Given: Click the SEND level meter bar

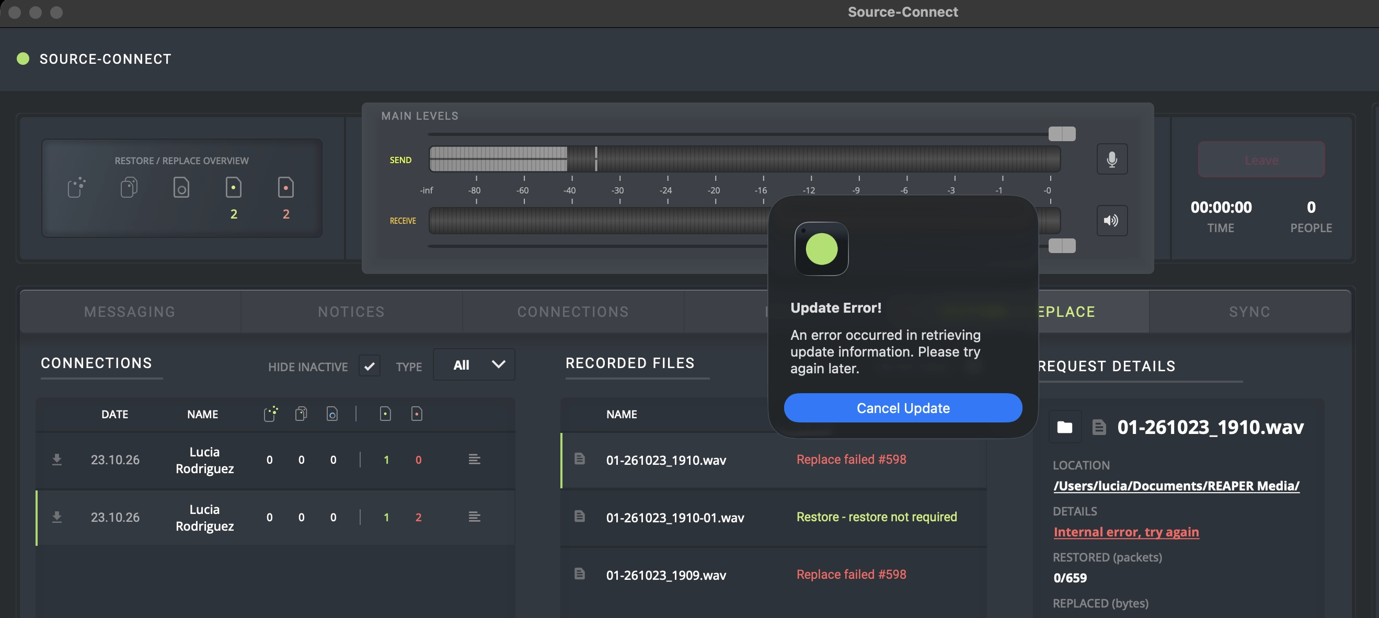Looking at the screenshot, I should [744, 159].
